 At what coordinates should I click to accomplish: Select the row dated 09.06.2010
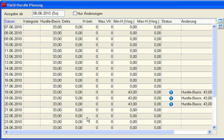coord(108,39)
